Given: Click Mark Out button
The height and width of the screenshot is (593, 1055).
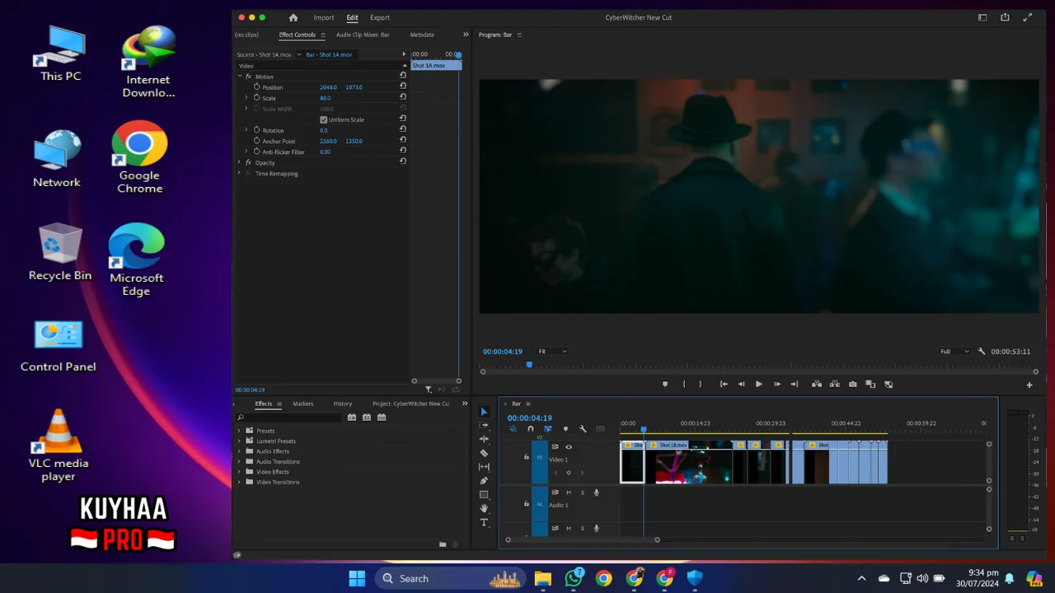Looking at the screenshot, I should tap(701, 384).
